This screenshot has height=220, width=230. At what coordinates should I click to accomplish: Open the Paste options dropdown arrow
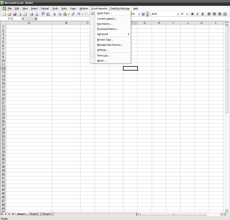pyautogui.click(x=69, y=14)
